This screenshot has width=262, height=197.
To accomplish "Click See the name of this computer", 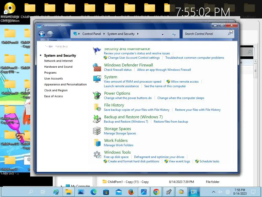I will [x=165, y=86].
